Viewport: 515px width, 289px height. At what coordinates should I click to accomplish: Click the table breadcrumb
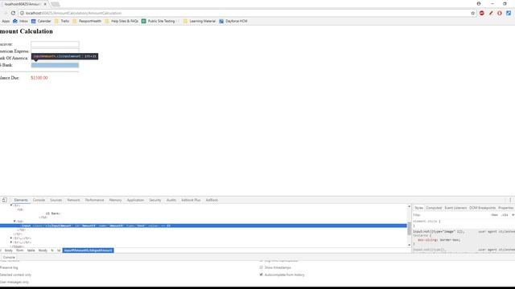31,250
